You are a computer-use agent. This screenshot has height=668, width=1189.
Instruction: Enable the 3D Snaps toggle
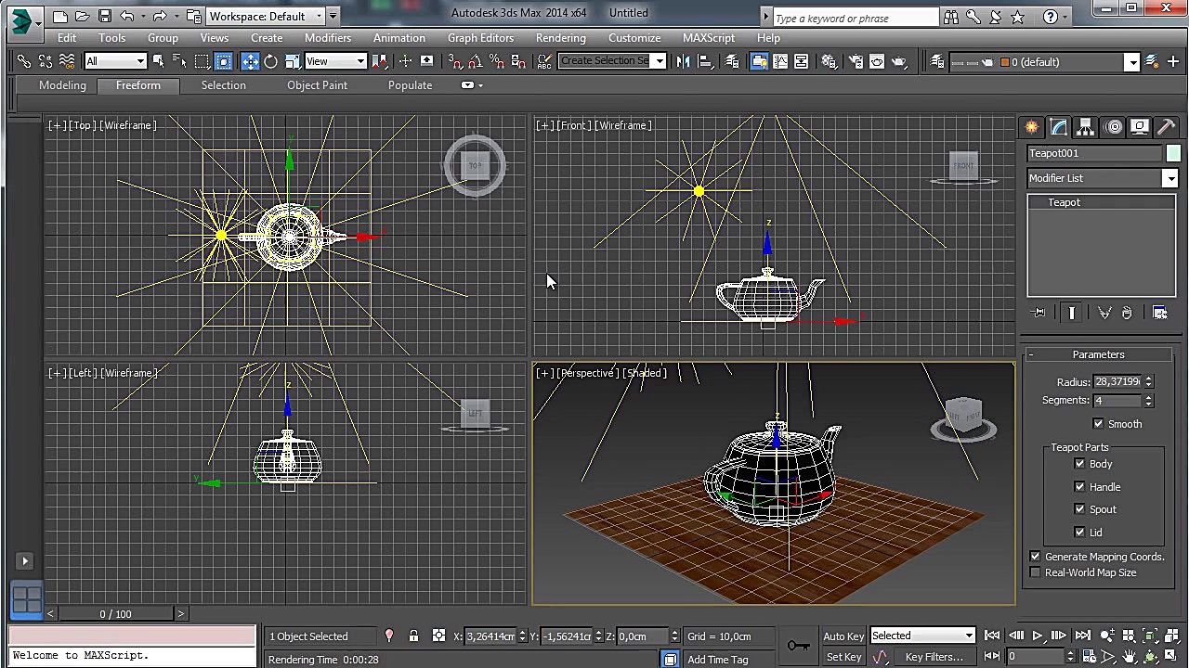(456, 61)
